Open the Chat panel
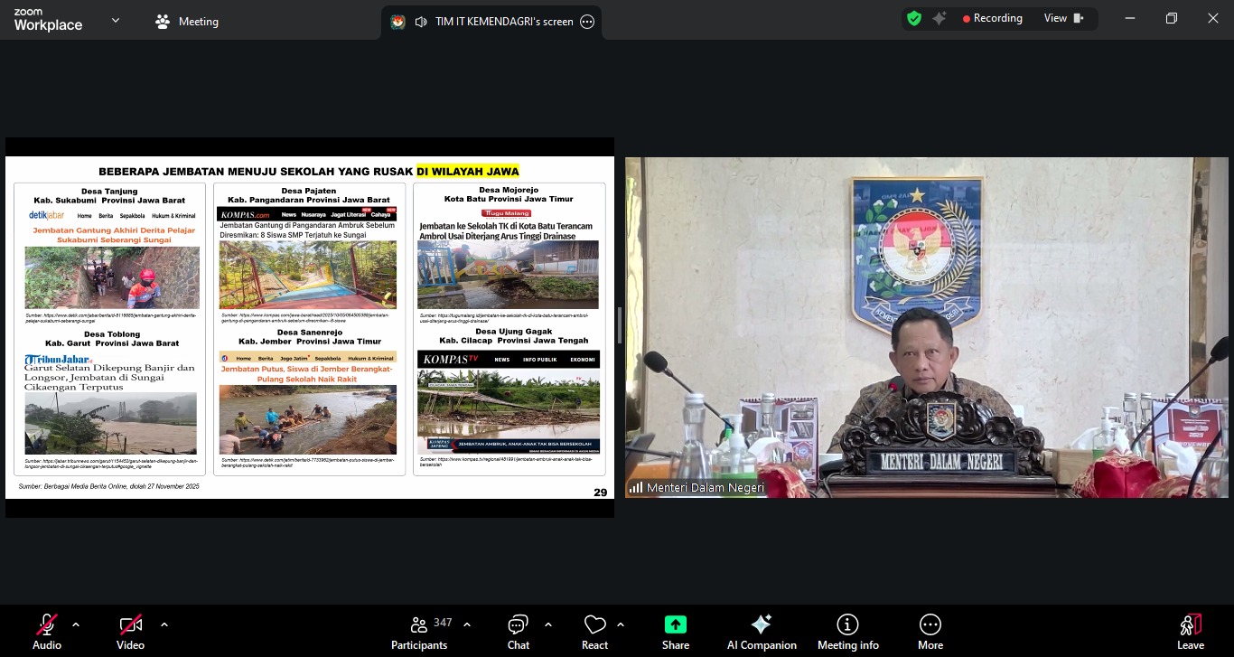 point(519,631)
